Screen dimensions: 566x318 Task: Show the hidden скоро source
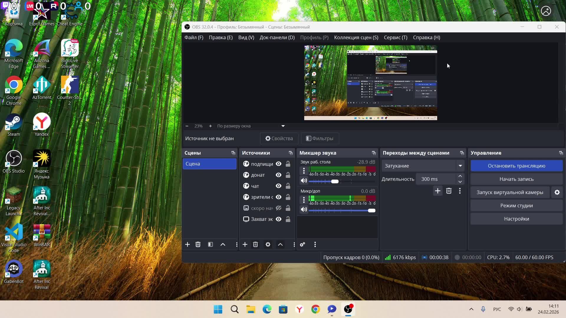(279, 208)
